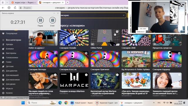Switch the РУС keyboard language
Screen dimensions: 188x106
(x=159, y=103)
